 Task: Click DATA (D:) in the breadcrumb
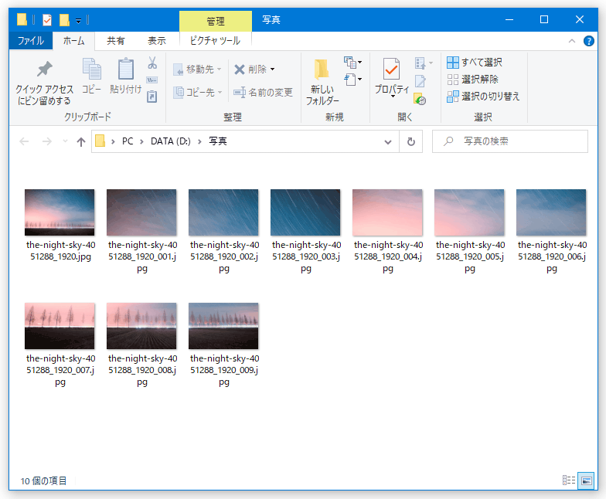pos(170,141)
